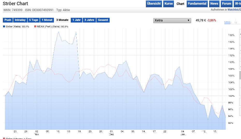
Task: Select the 3 Monate time range
Action: pos(62,20)
